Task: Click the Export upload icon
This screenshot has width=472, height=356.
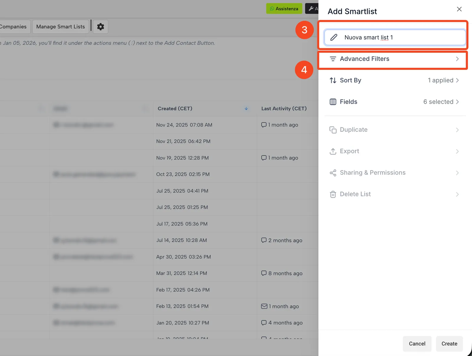Action: click(x=333, y=151)
